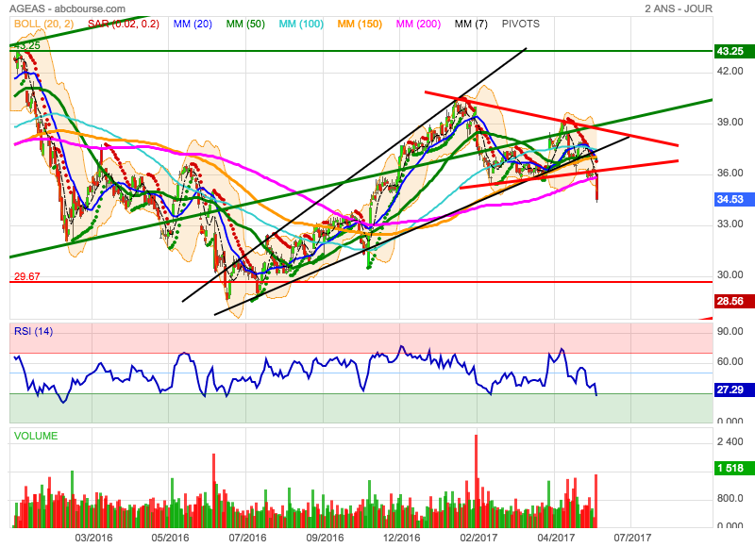Viewport: 755px width, 547px height.
Task: Click the green 43.25 resistance price tag
Action: [x=734, y=51]
